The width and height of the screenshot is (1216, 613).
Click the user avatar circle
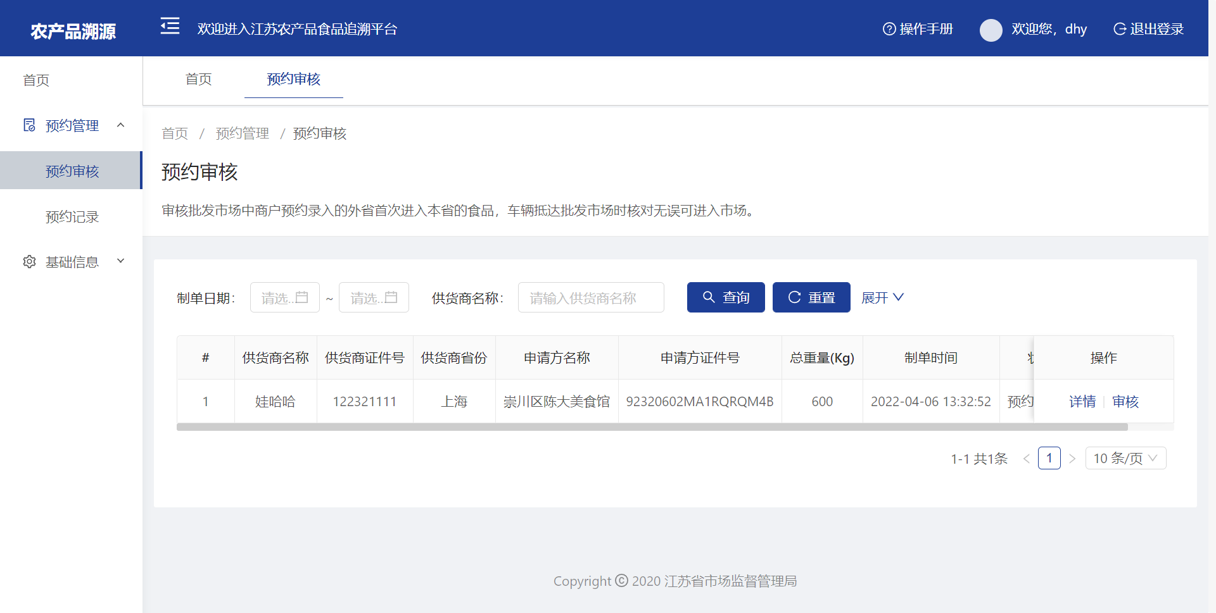991,30
